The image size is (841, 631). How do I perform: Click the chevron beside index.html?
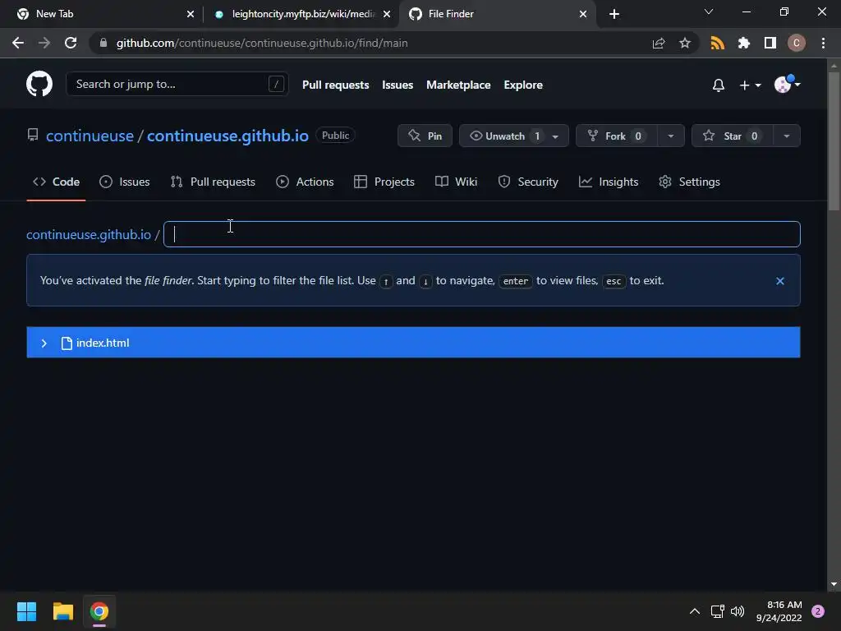click(44, 343)
